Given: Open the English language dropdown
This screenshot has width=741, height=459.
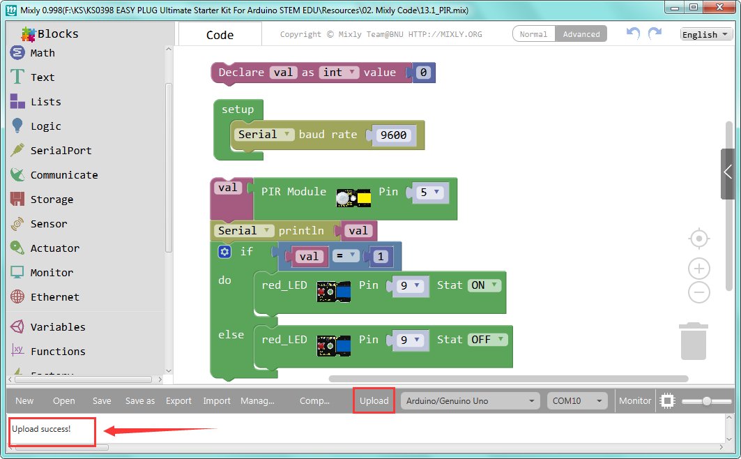Looking at the screenshot, I should tap(706, 34).
